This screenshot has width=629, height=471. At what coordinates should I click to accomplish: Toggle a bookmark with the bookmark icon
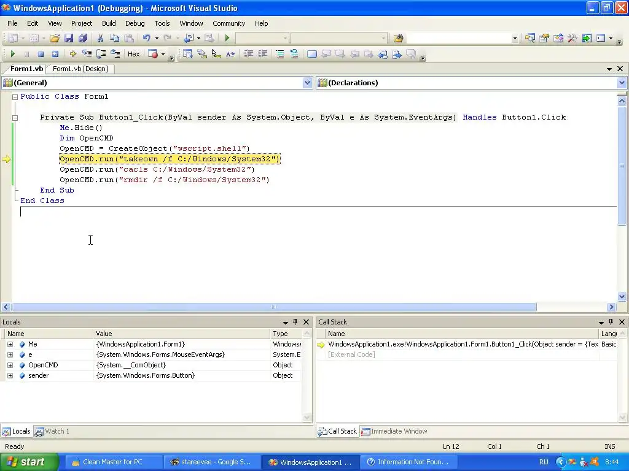coord(311,54)
